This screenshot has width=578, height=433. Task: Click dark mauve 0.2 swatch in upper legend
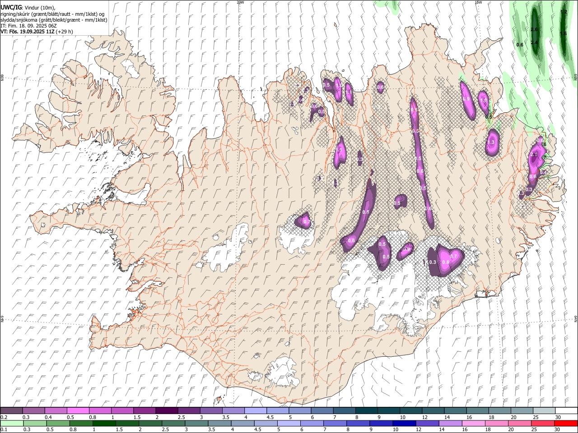(11, 411)
